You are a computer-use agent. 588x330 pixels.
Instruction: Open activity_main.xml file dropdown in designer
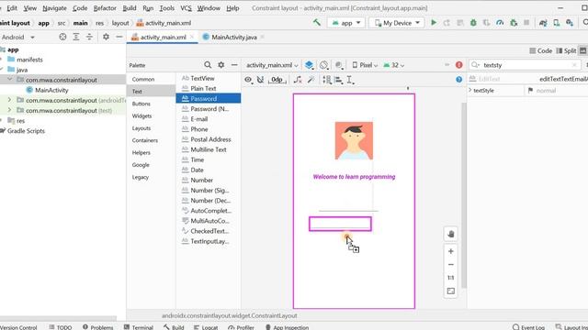pyautogui.click(x=272, y=65)
